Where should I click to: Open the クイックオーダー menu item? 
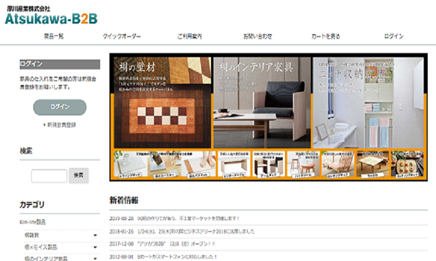(x=122, y=36)
